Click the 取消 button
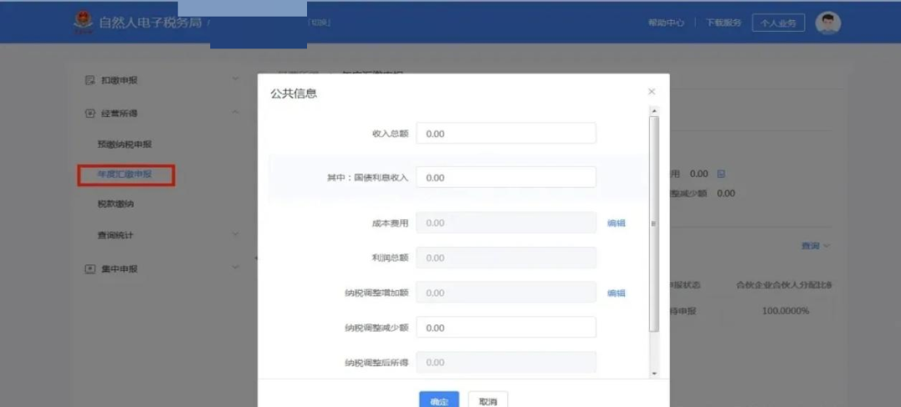 click(488, 400)
